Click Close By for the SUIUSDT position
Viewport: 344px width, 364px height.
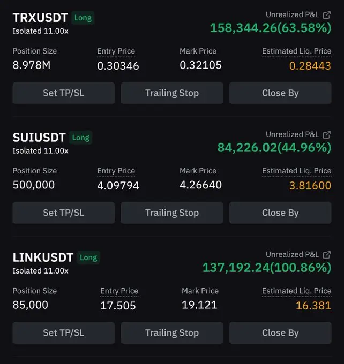point(280,213)
